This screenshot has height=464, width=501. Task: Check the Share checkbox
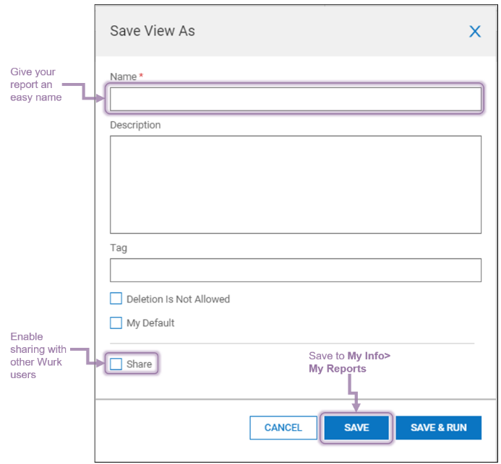[116, 364]
